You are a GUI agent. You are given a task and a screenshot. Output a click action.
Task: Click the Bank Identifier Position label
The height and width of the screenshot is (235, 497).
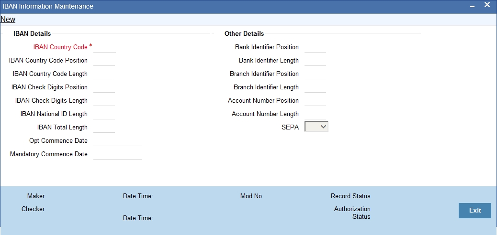267,47
